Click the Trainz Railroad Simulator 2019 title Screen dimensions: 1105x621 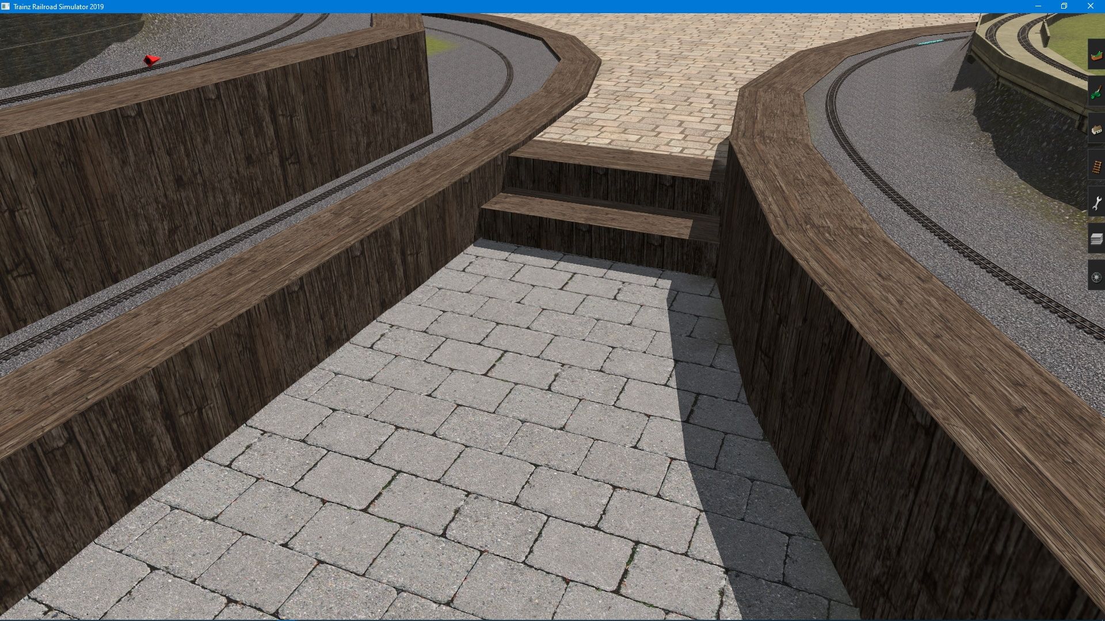point(59,6)
